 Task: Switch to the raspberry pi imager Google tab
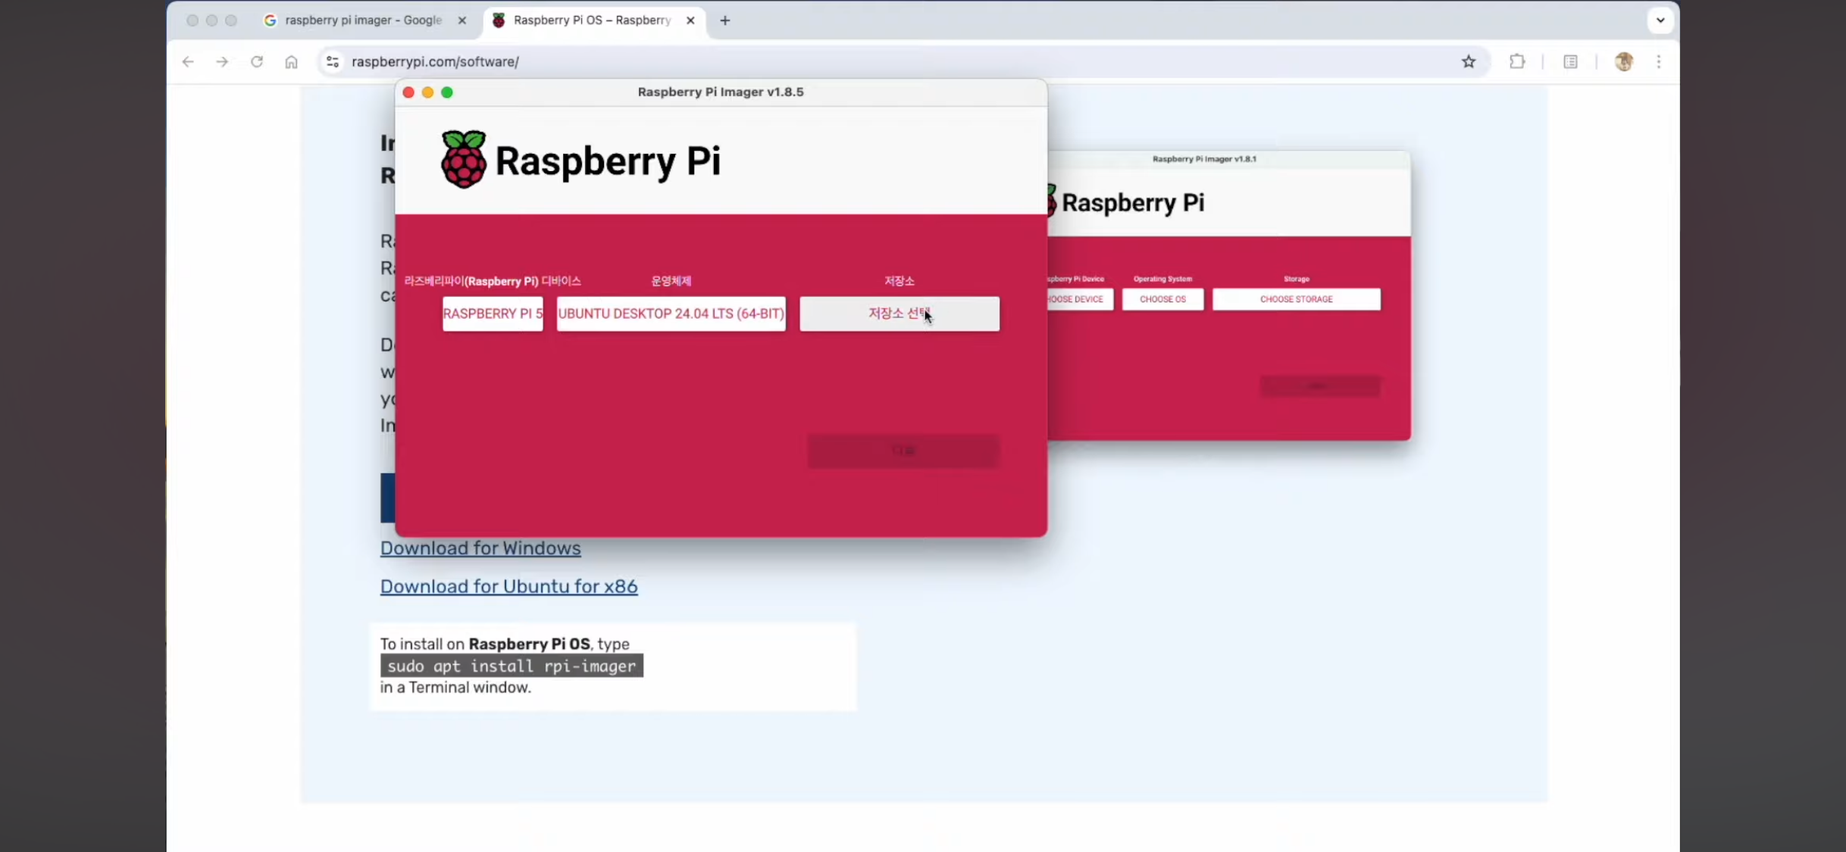362,20
